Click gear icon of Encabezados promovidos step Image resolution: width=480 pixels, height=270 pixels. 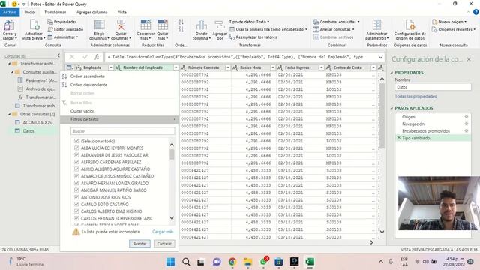click(466, 131)
